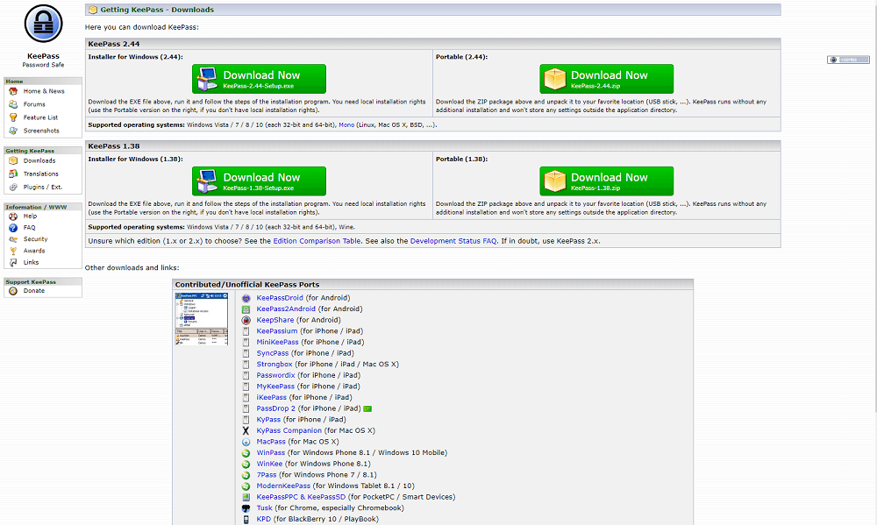
Task: Open the MiniKeePass link
Action: pos(277,342)
